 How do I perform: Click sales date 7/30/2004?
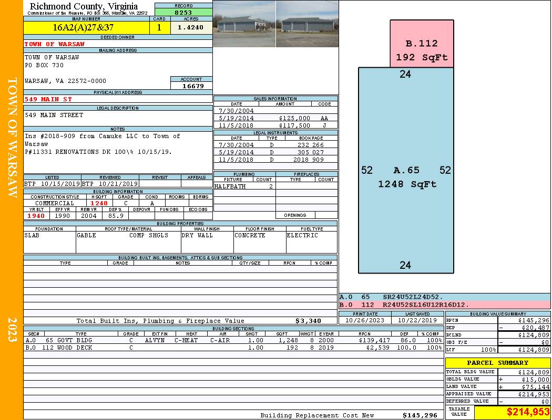[236, 111]
